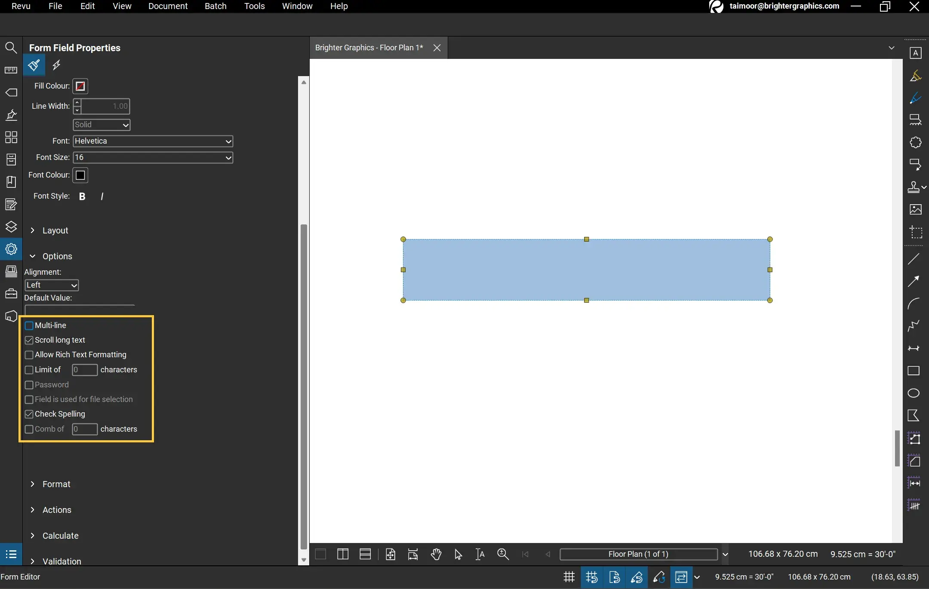
Task: Select the Rectangle tool
Action: coord(914,371)
